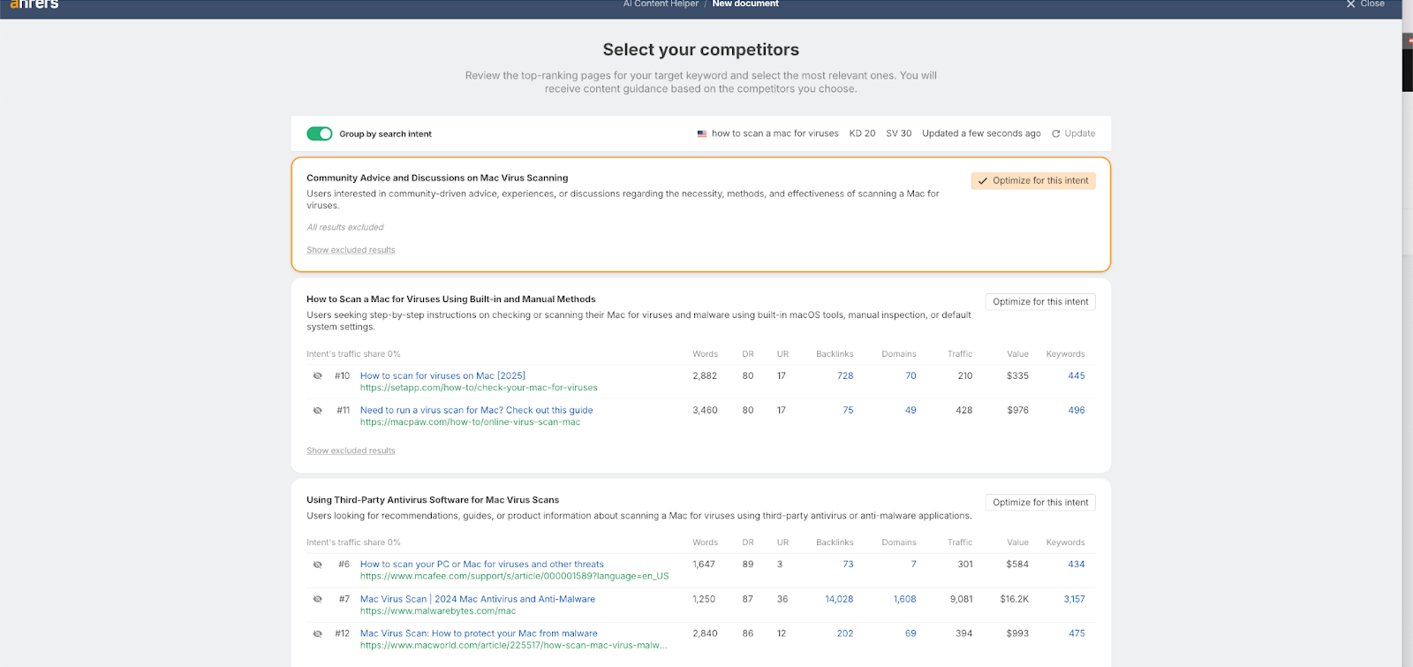The height and width of the screenshot is (667, 1413).
Task: Click domains value 1,608 for malwarebytes
Action: pos(904,599)
